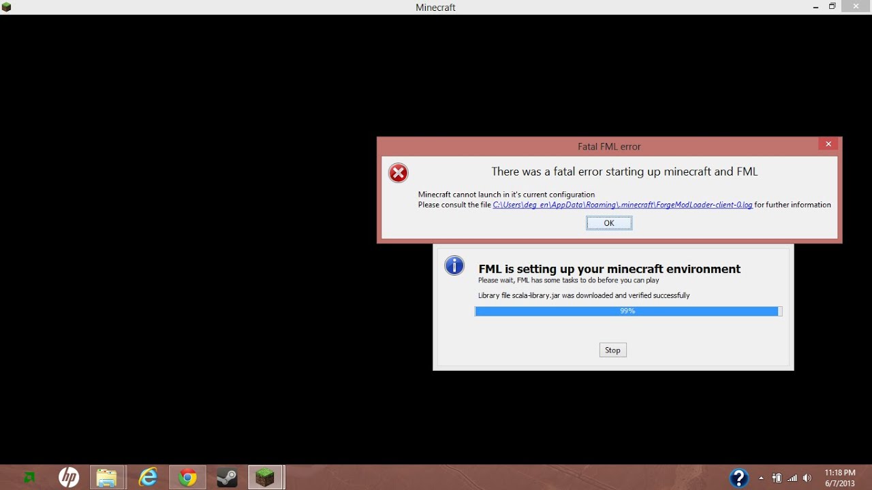The image size is (872, 490).
Task: Click the blue information icon in FML setup
Action: pyautogui.click(x=454, y=265)
